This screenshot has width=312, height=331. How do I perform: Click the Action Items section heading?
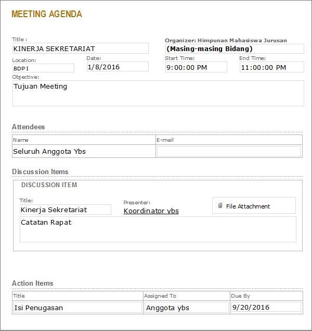pos(33,283)
